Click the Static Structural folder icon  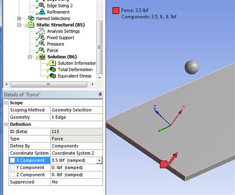(x=31, y=25)
